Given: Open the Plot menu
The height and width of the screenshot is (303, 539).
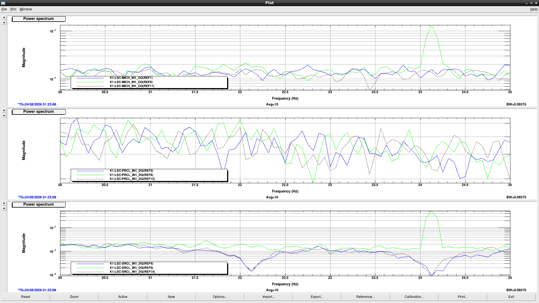Looking at the screenshot, I should coord(13,9).
